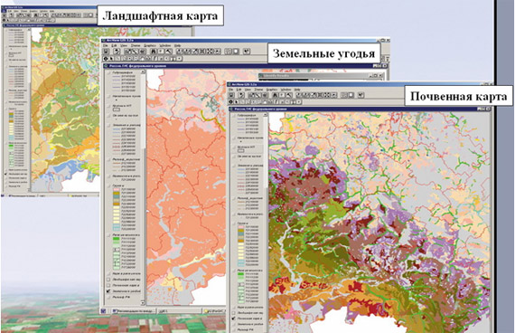
Task: Open Graphics menu in Земельные угодья window
Action: click(150, 45)
